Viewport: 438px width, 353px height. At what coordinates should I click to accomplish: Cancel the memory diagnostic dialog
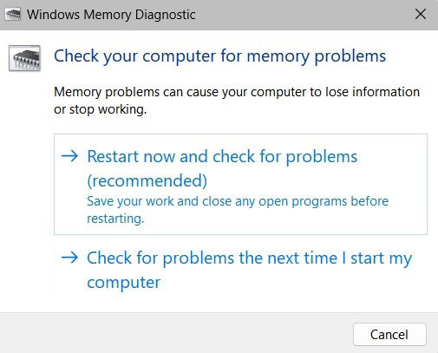coord(389,335)
